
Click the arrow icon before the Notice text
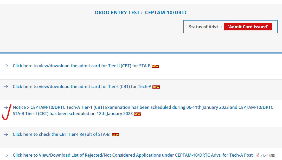pos(6,107)
